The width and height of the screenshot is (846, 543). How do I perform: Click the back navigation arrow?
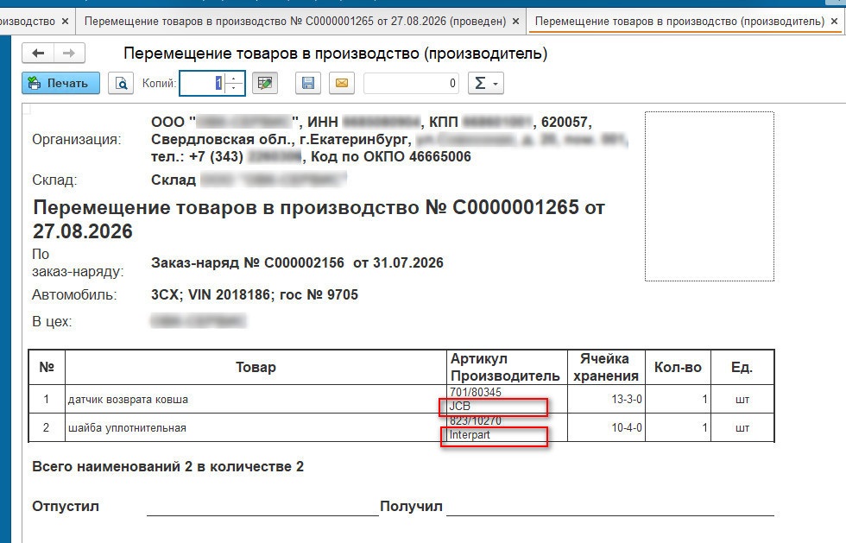pyautogui.click(x=38, y=53)
